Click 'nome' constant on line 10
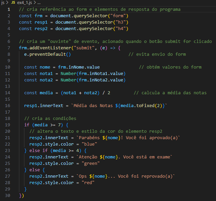The width and height of the screenshot is (216, 201). pyautogui.click(x=45, y=67)
